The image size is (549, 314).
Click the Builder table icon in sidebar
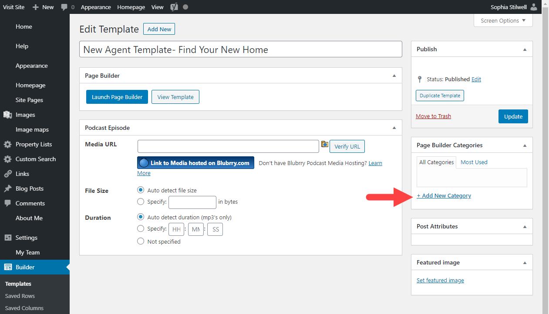tap(7, 267)
